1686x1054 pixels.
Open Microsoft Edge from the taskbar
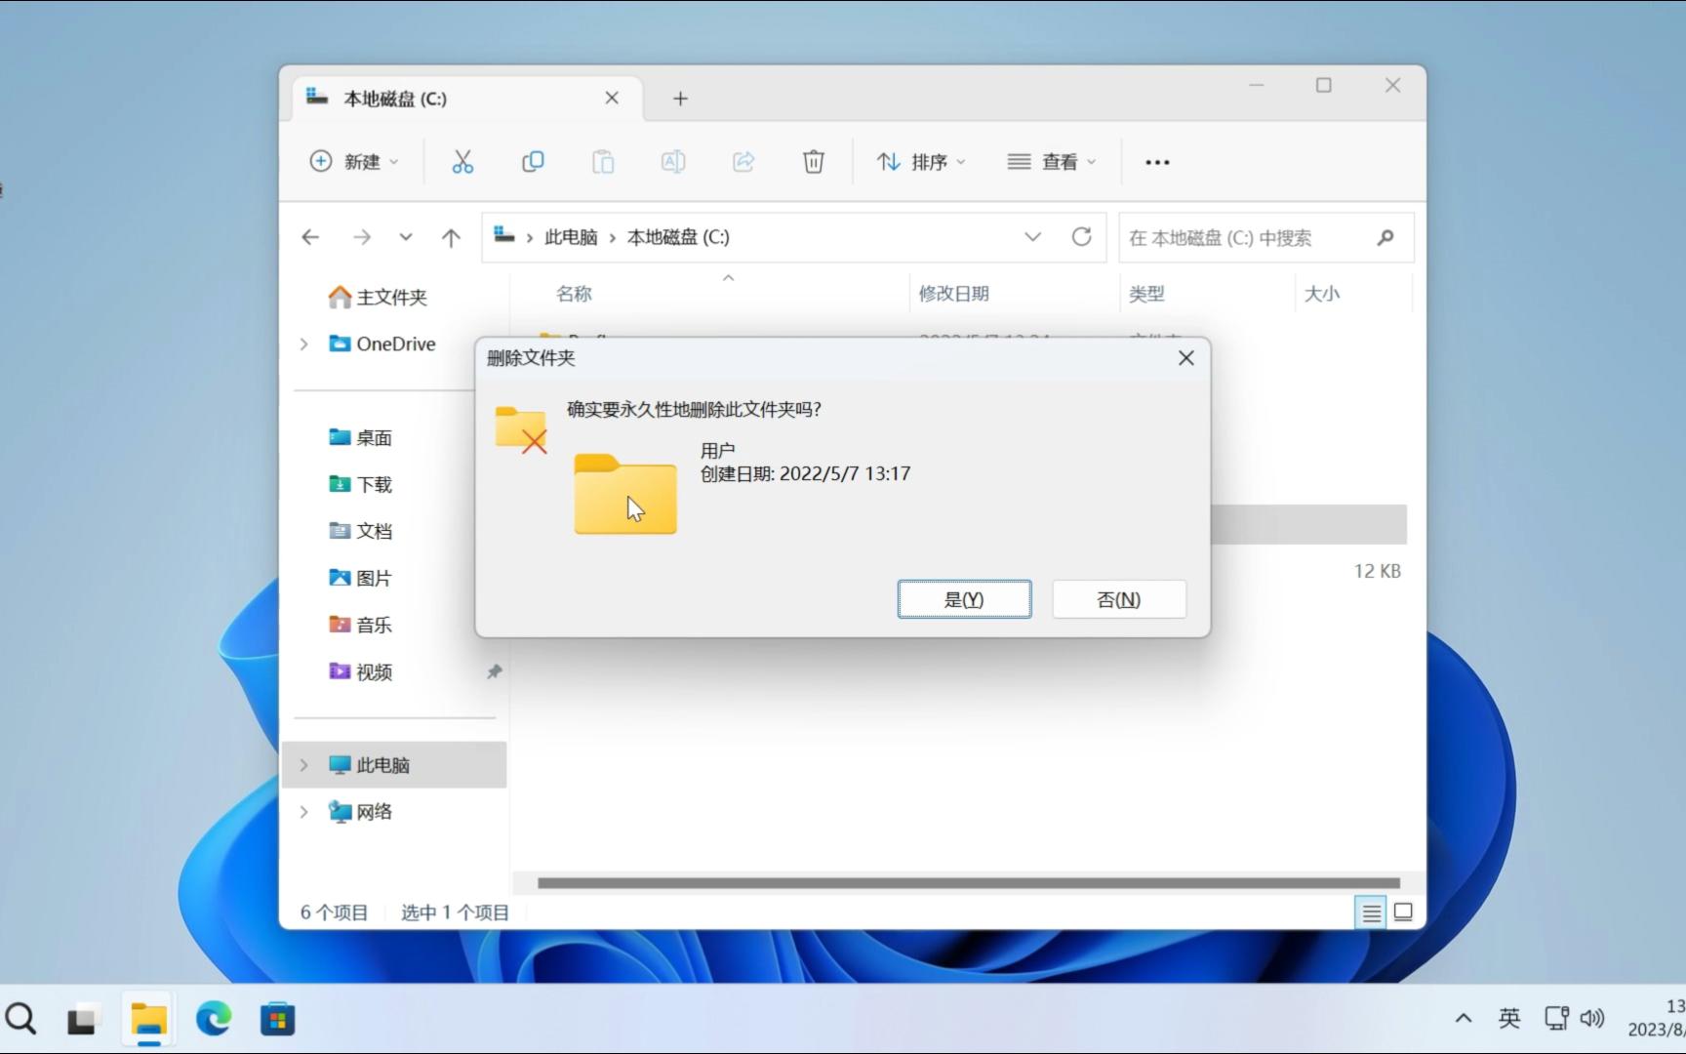coord(213,1018)
